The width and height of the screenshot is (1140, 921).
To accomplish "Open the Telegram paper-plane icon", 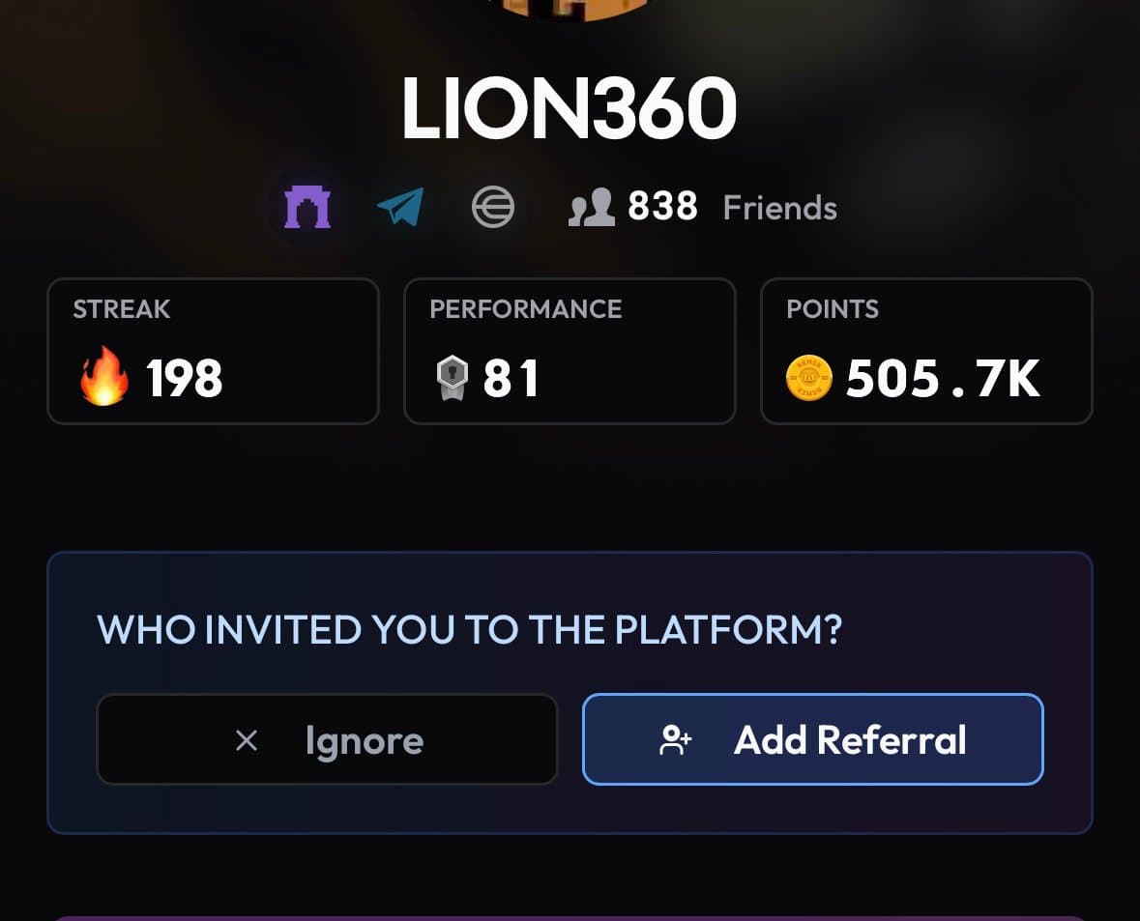I will tap(400, 207).
